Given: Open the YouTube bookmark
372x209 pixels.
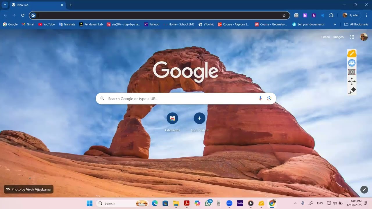Looking at the screenshot, I should pos(46,24).
